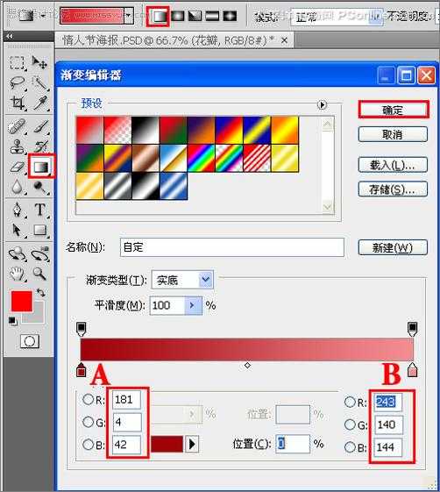Select right B radio button
This screenshot has width=440, height=492.
tap(350, 446)
